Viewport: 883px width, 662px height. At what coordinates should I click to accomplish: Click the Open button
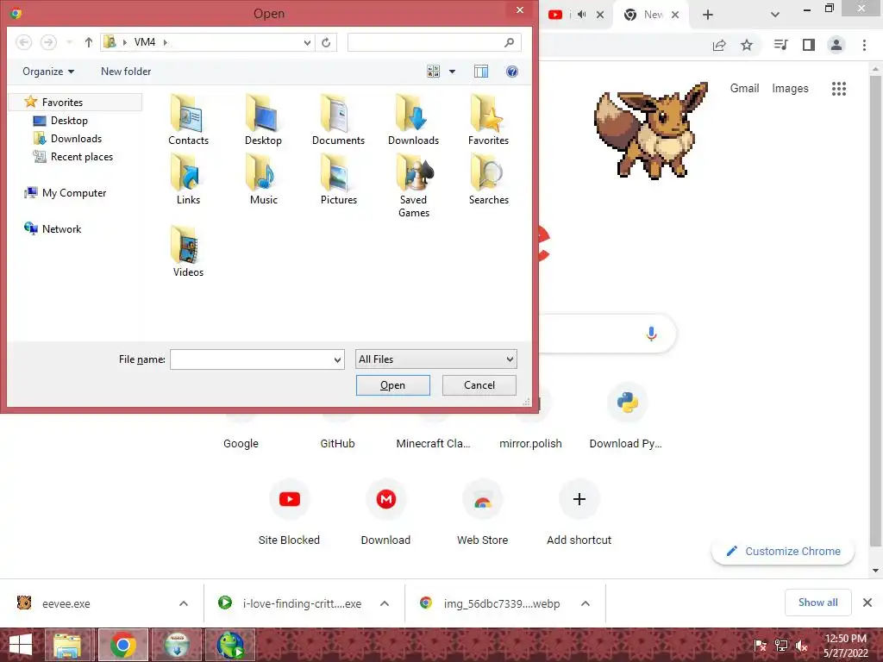392,385
